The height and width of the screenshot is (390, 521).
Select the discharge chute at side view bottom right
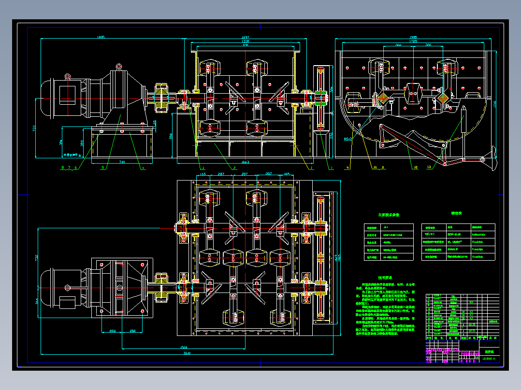coord(489,159)
